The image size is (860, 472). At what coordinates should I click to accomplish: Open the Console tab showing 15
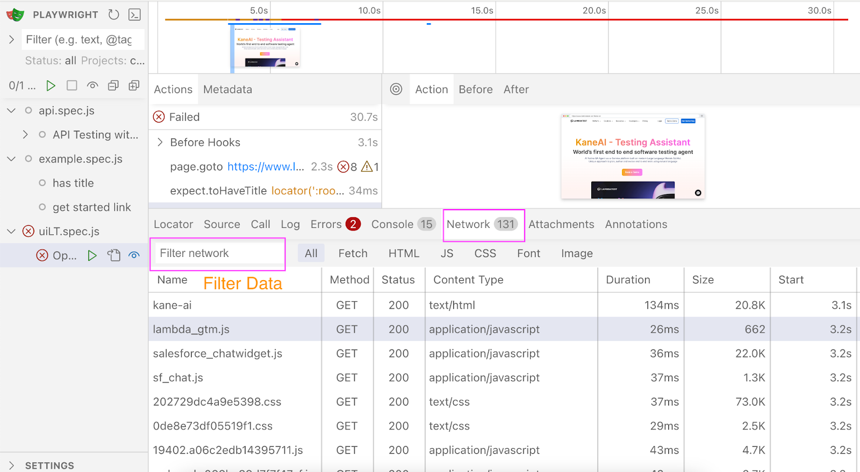403,224
